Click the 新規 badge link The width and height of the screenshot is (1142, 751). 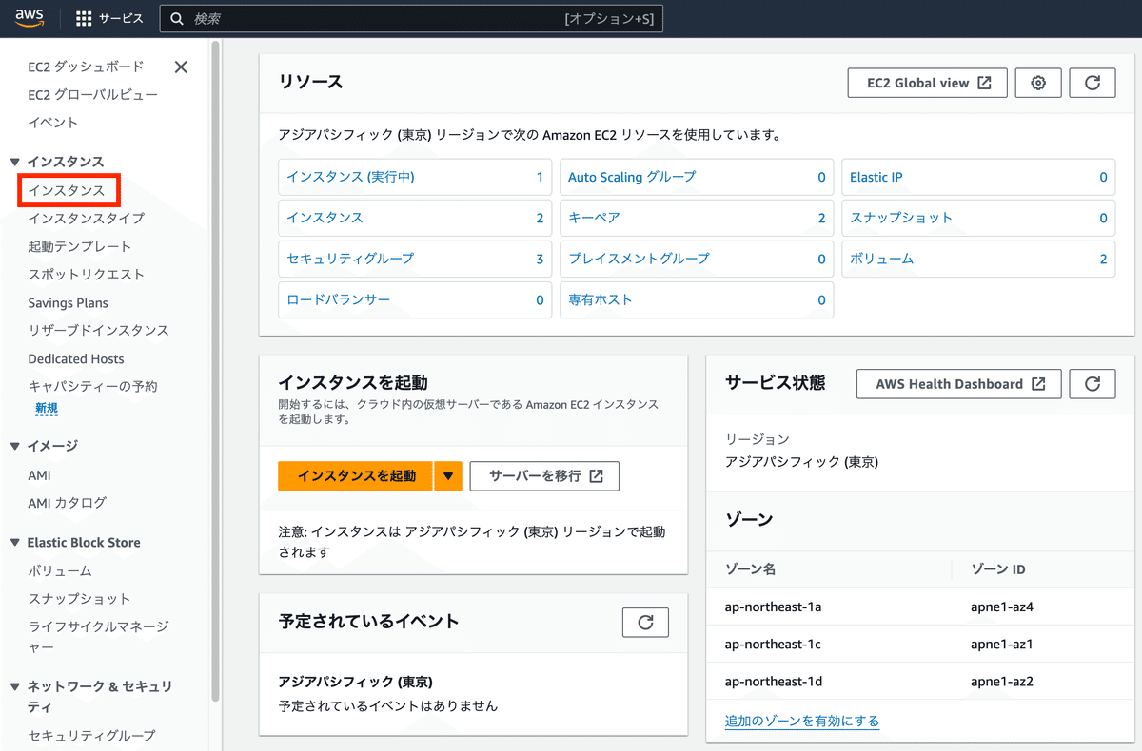(x=47, y=409)
